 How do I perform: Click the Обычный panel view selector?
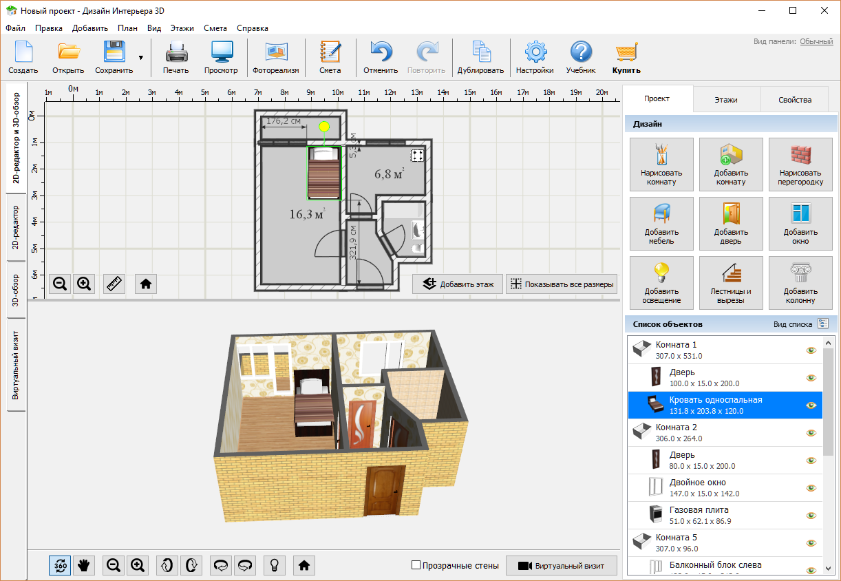point(816,41)
